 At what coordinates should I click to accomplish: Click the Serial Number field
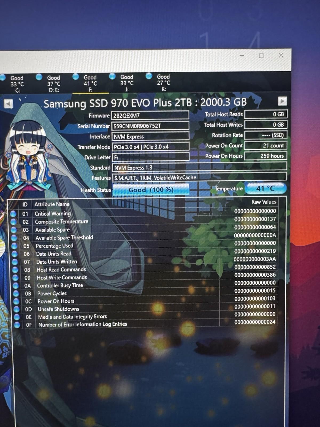150,126
